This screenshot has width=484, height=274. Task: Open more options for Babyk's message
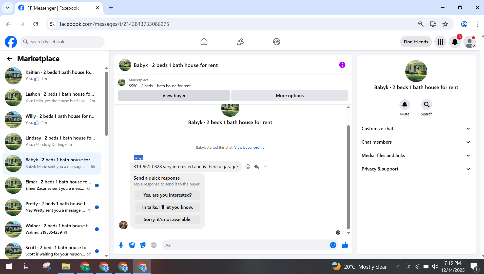click(265, 167)
